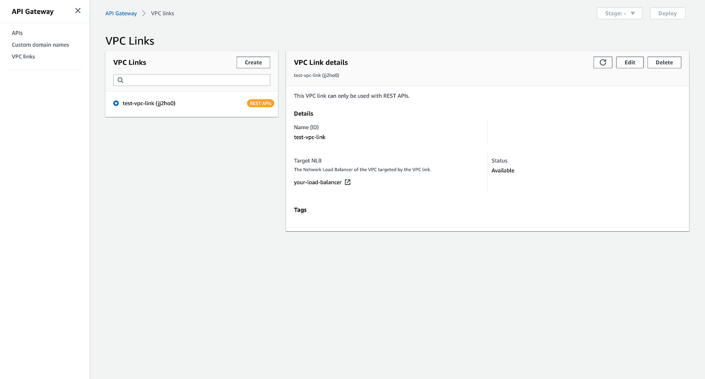
Task: Click the Status label
Action: point(500,161)
